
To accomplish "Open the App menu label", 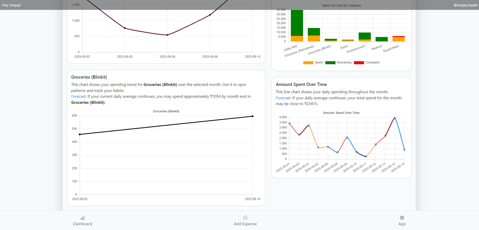I will 402,224.
